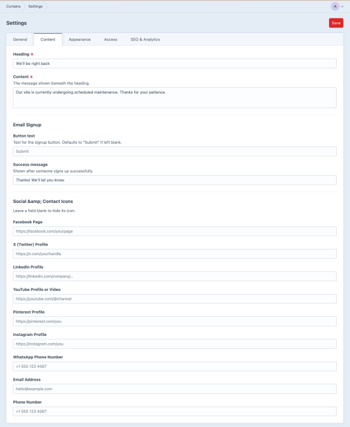Focus the signup Button text field
This screenshot has width=350, height=427.
click(174, 151)
